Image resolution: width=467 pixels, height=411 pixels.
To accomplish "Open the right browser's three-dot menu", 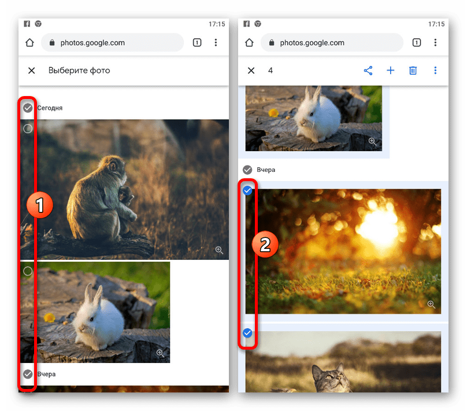I will pyautogui.click(x=435, y=43).
